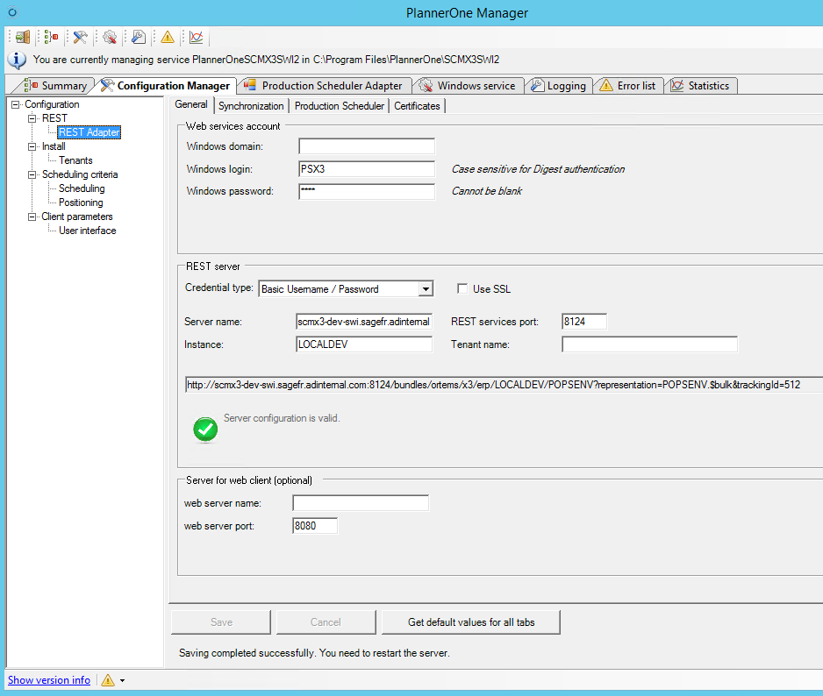Viewport: 823px width, 696px height.
Task: Enable the Use SSL checkbox
Action: tap(462, 289)
